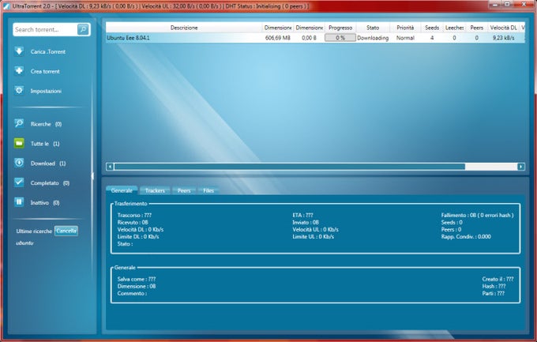Click the horizontal scrollbar thumb
537x342 pixels.
[289, 167]
